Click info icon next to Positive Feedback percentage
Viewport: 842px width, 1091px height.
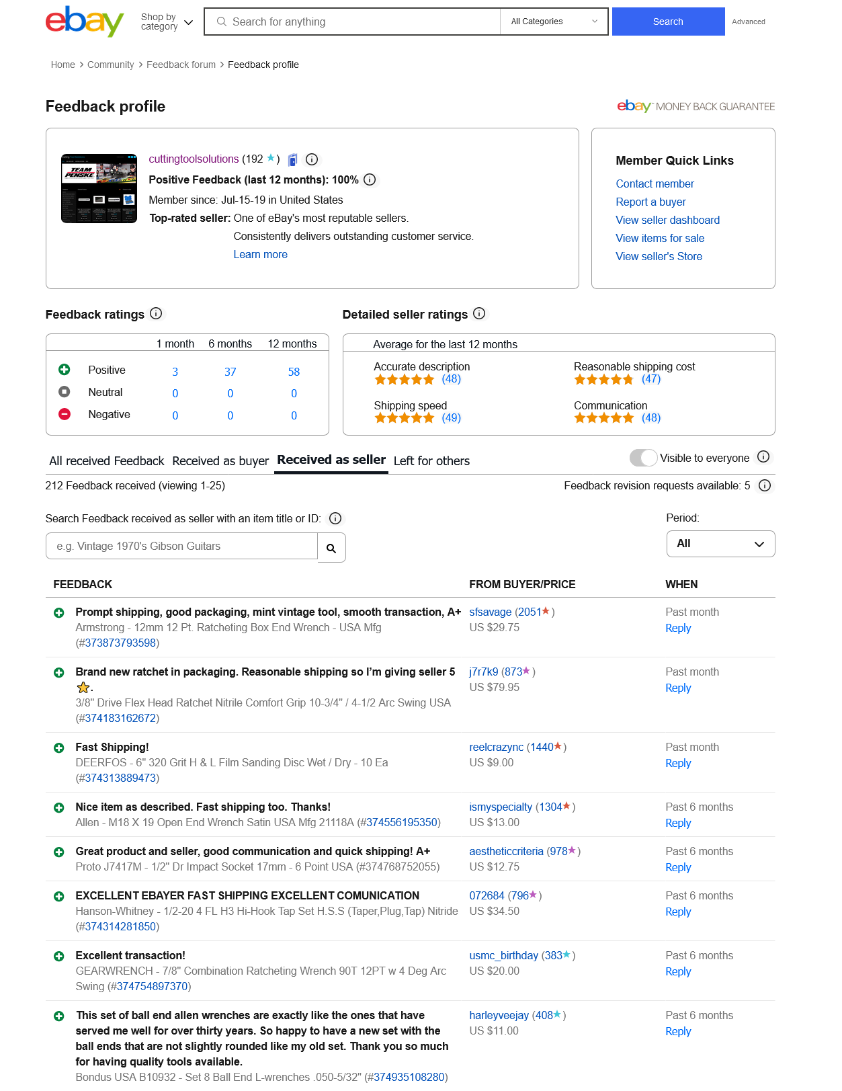370,179
